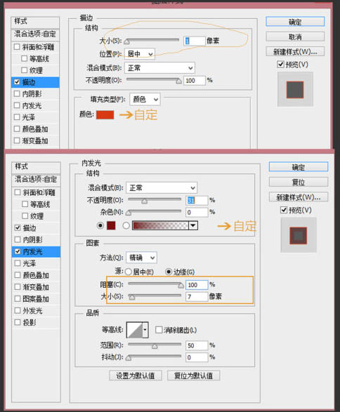The height and width of the screenshot is (412, 340).
Task: Click the stroke 大小(S) slider handle
Action: click(x=126, y=41)
